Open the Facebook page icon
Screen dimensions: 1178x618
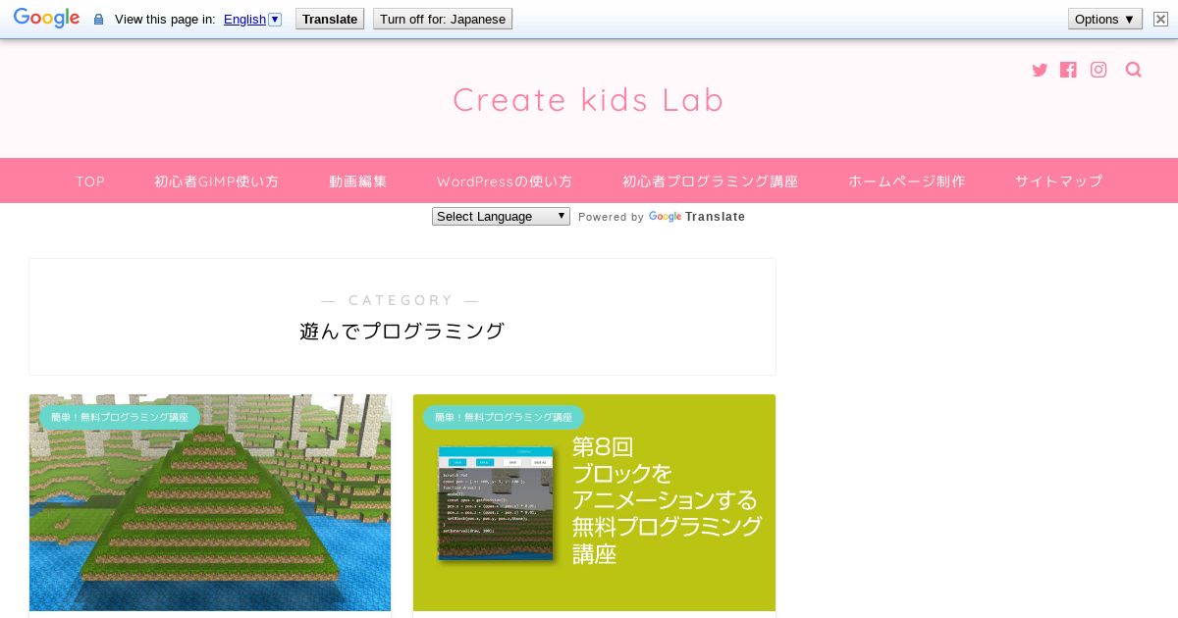[1068, 70]
